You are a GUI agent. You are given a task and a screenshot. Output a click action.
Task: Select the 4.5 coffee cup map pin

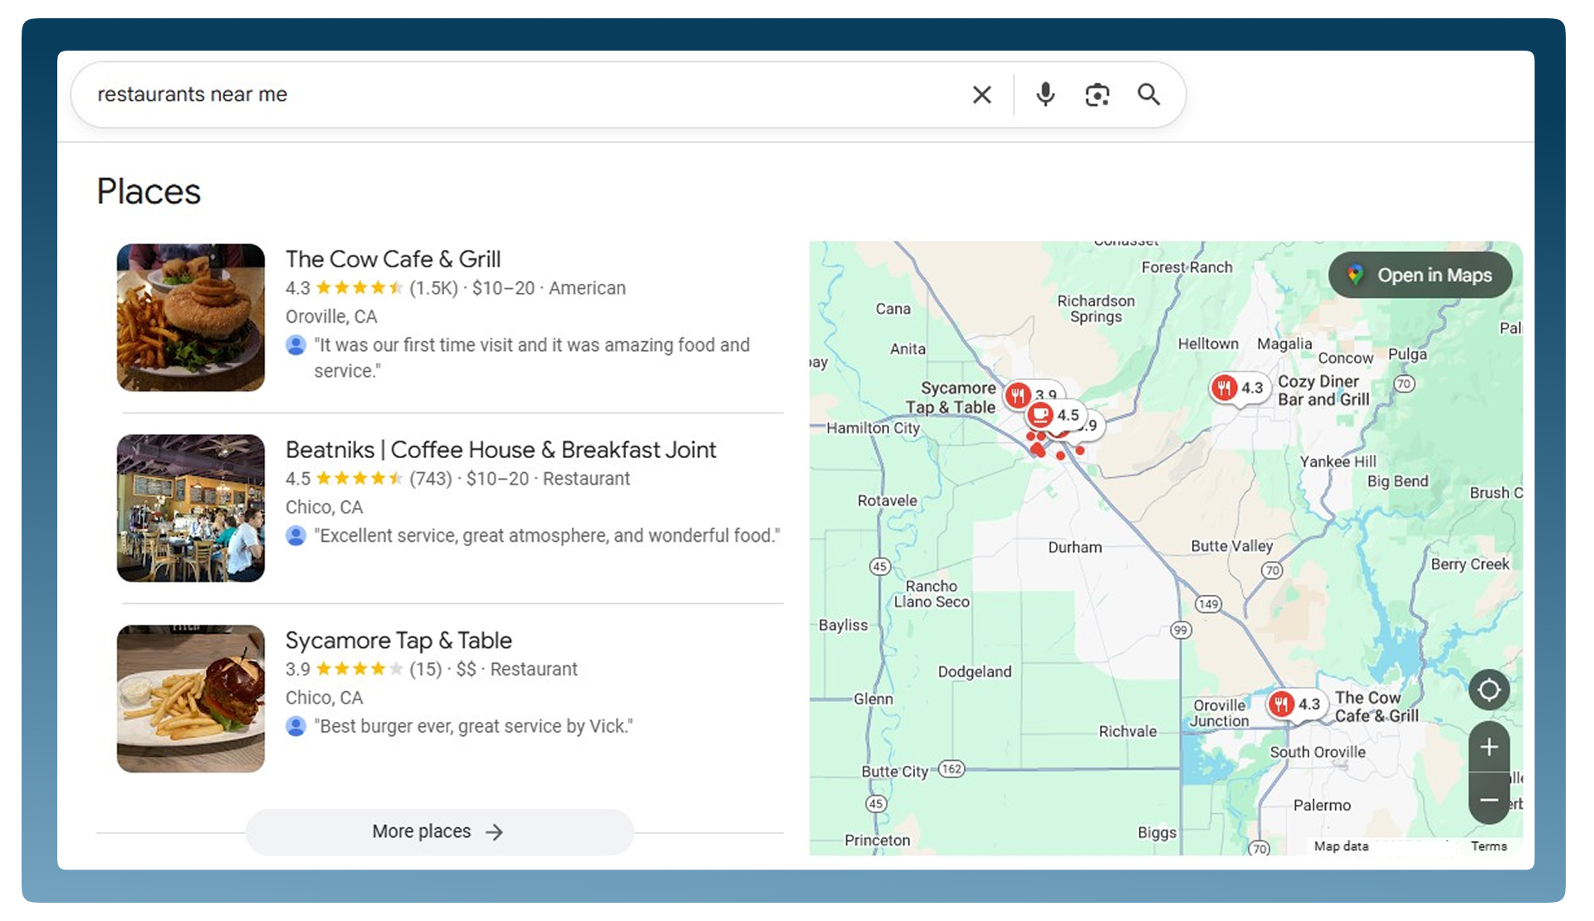1054,415
